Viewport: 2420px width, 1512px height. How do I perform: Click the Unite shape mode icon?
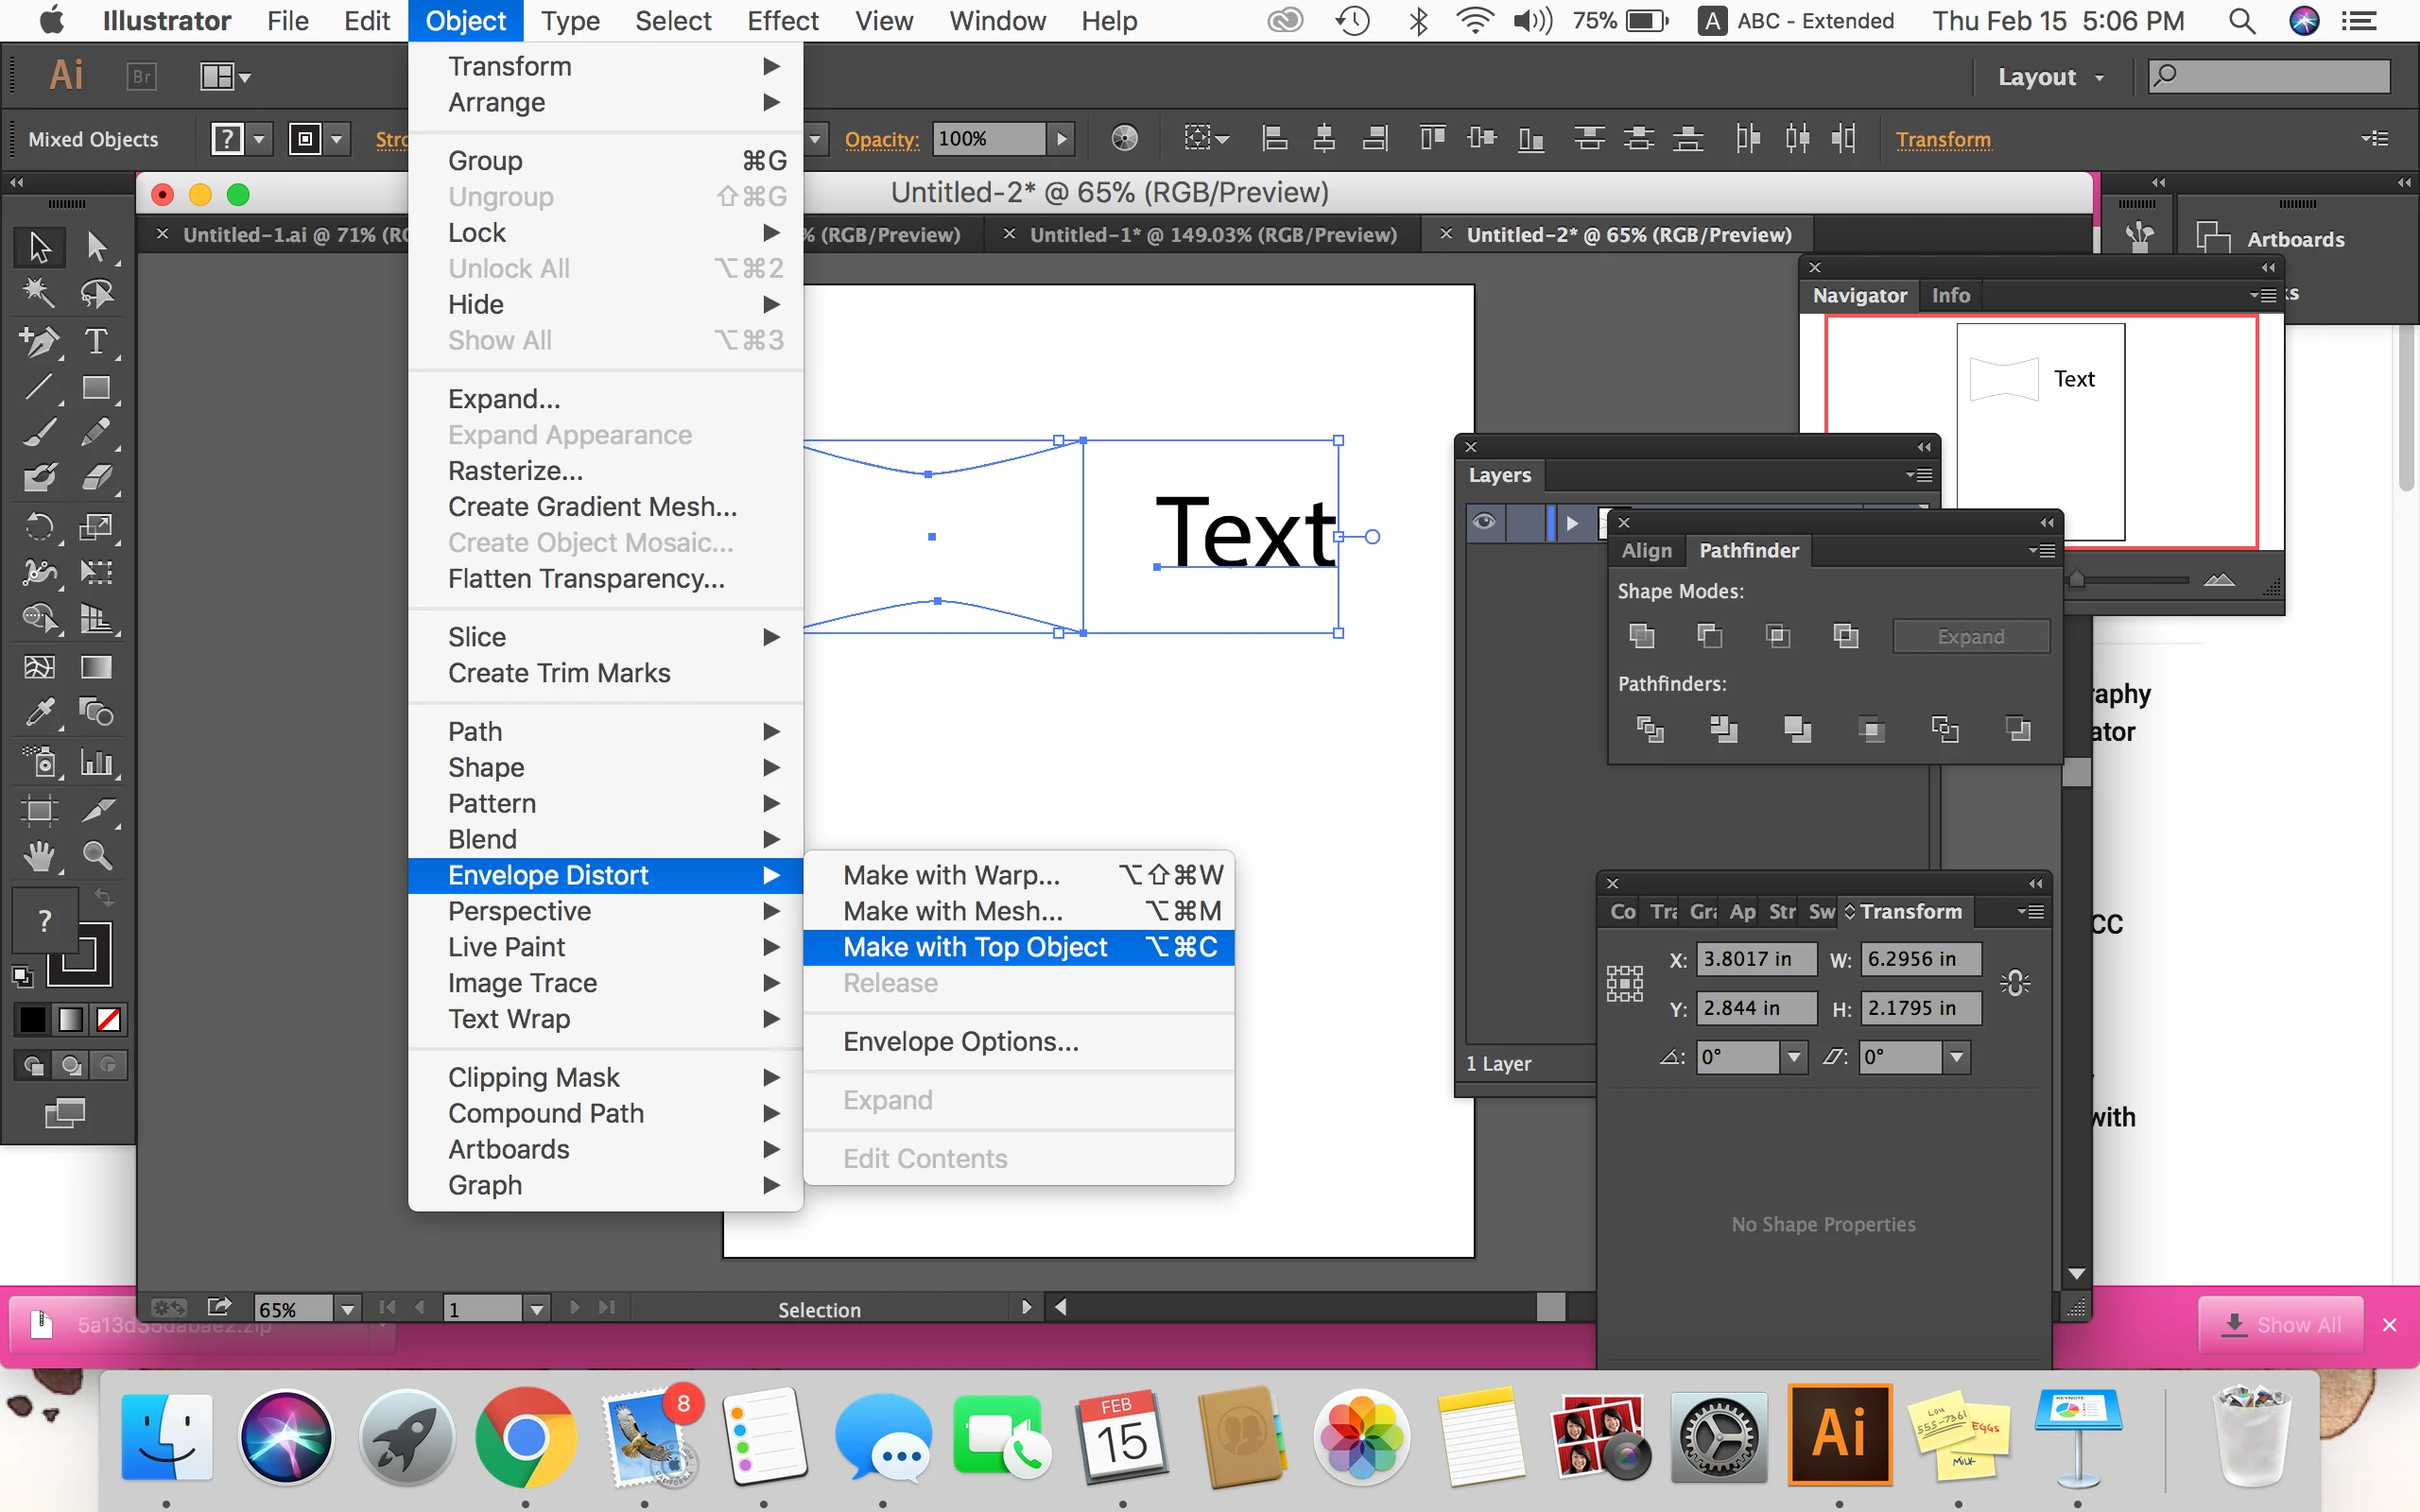click(x=1641, y=636)
